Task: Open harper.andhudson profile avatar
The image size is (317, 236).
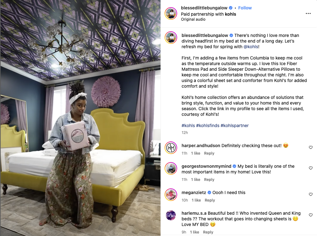Action: (x=171, y=148)
